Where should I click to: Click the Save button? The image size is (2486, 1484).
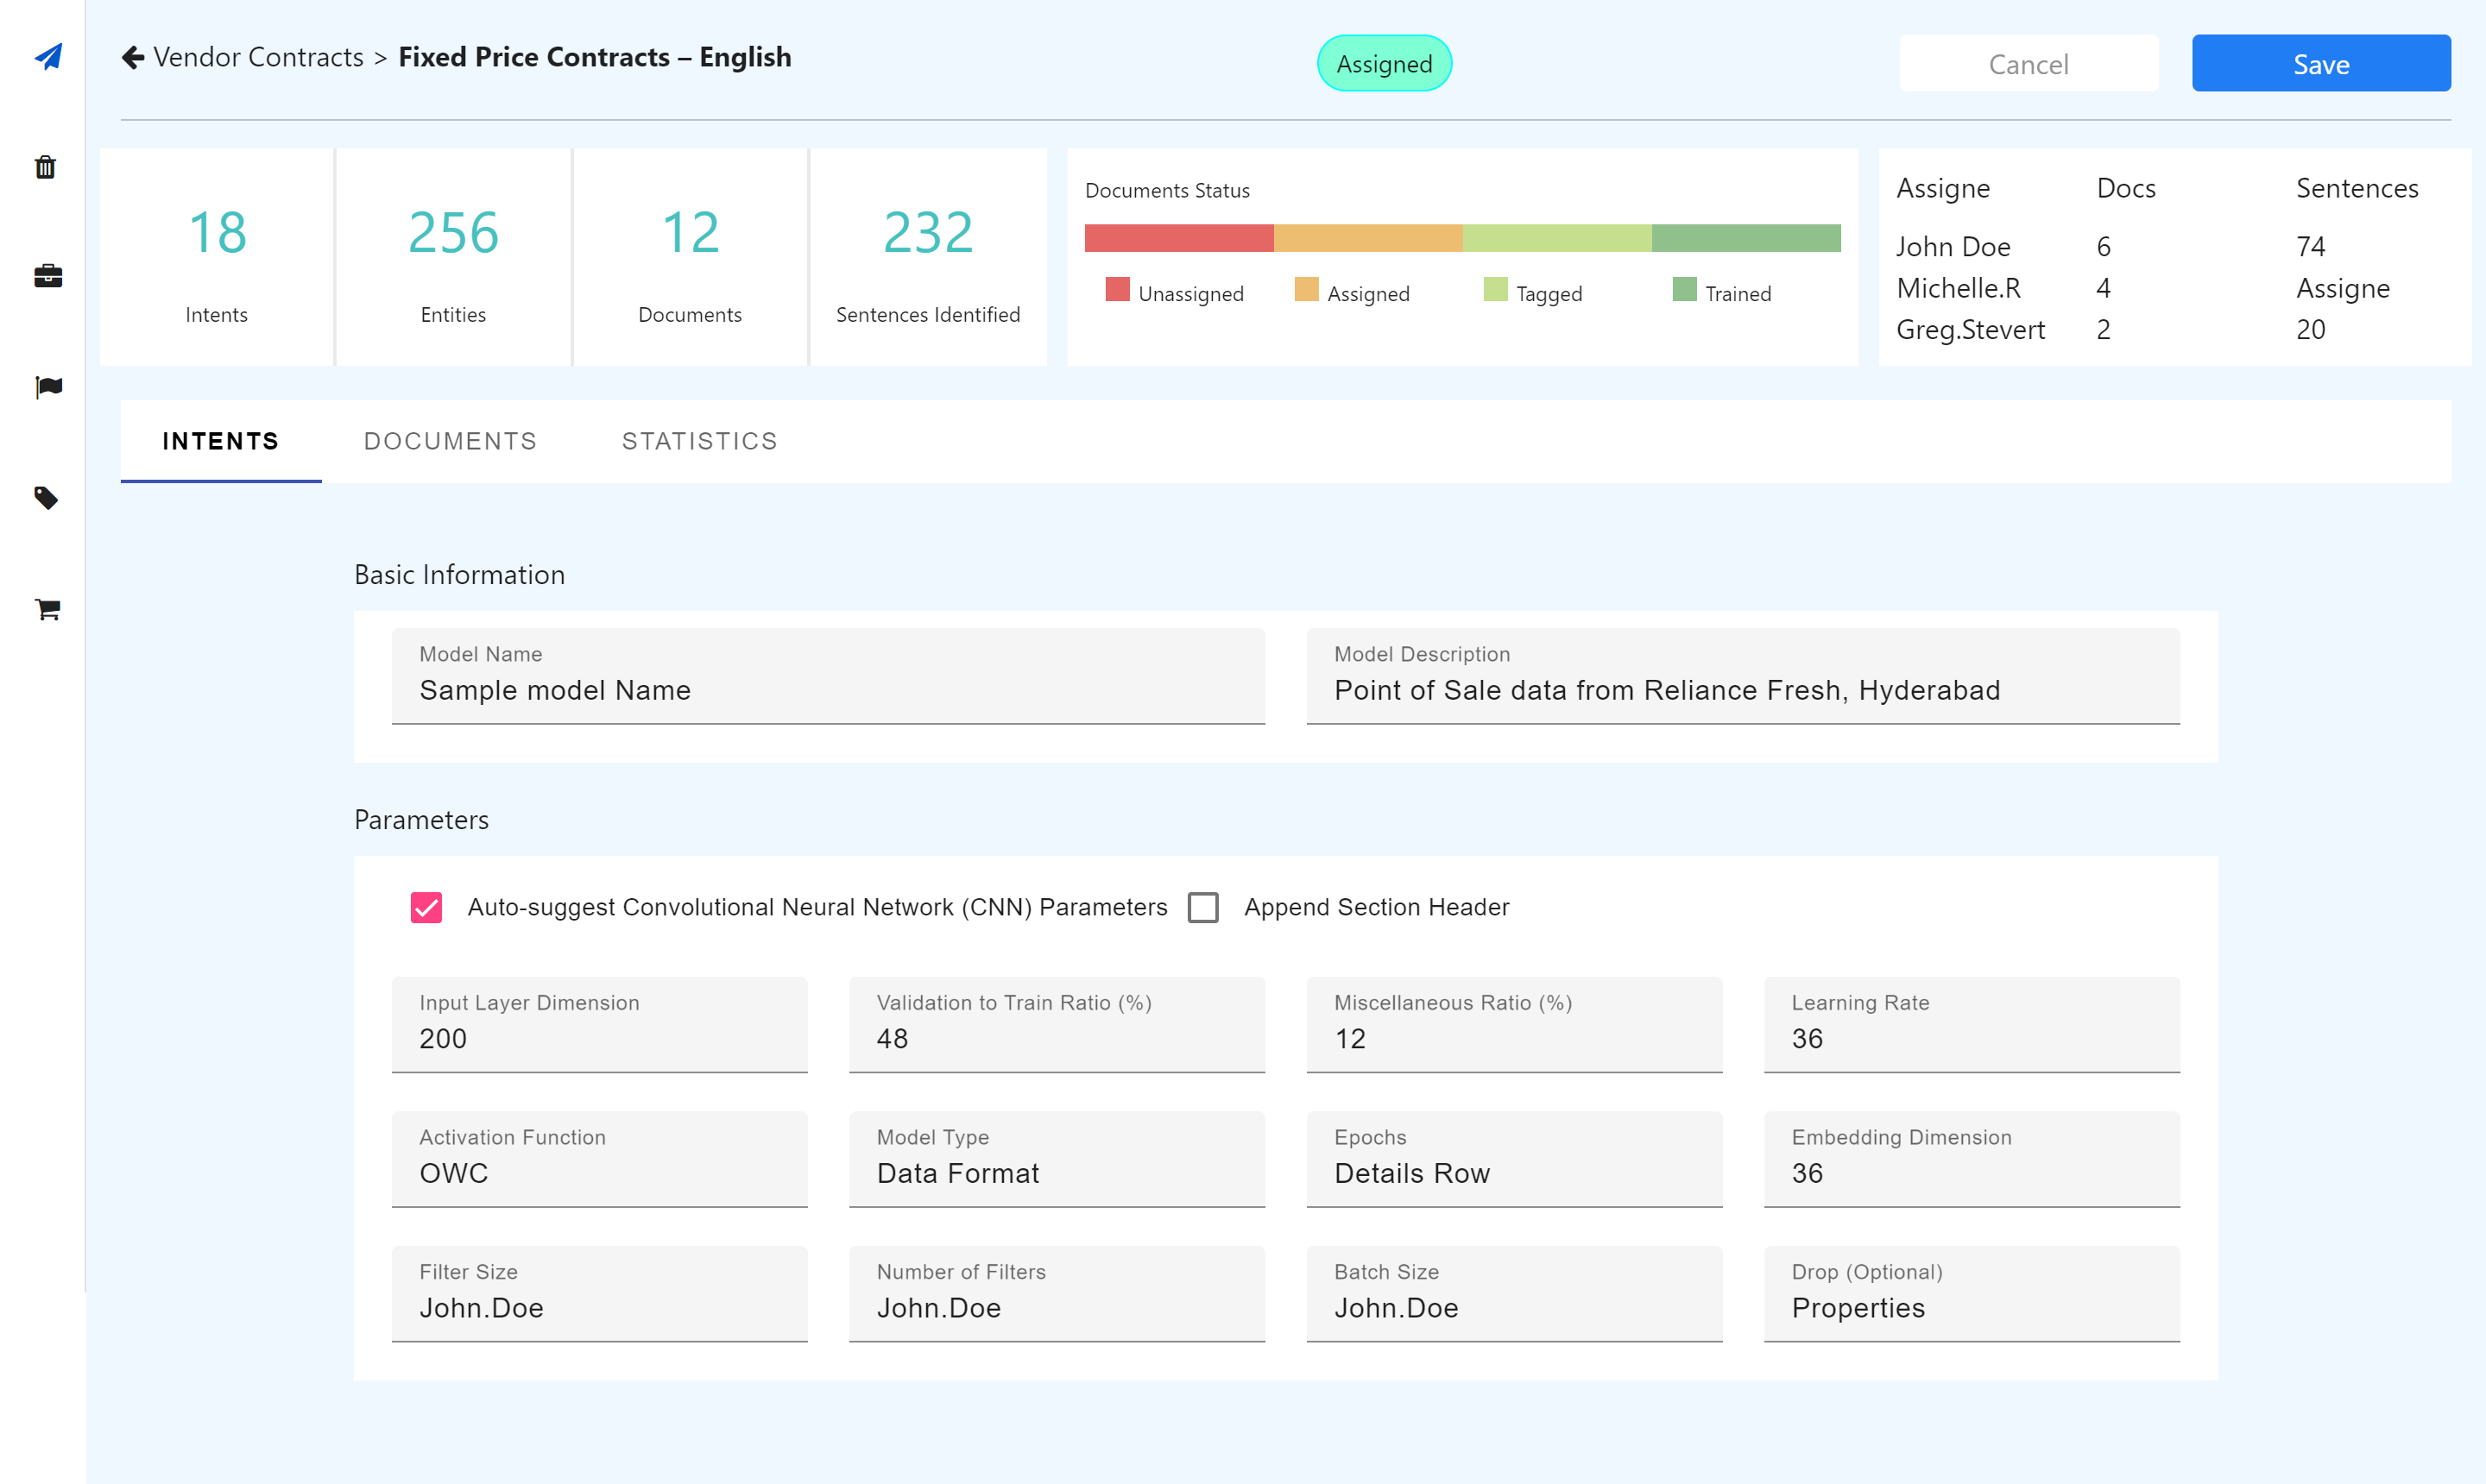[2322, 63]
